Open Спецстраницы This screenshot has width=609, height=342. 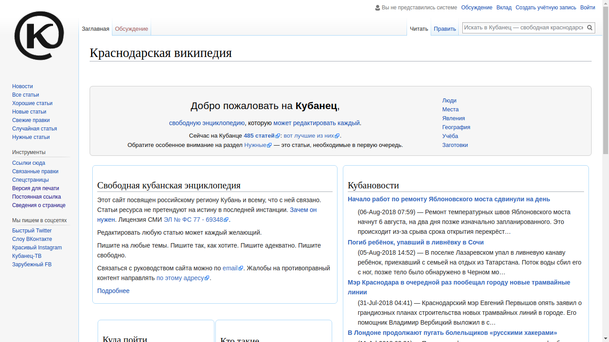pyautogui.click(x=30, y=180)
